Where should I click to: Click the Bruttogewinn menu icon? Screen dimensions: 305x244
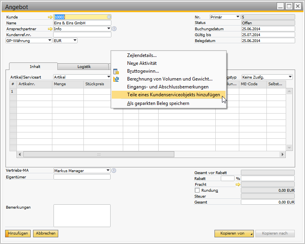116,72
